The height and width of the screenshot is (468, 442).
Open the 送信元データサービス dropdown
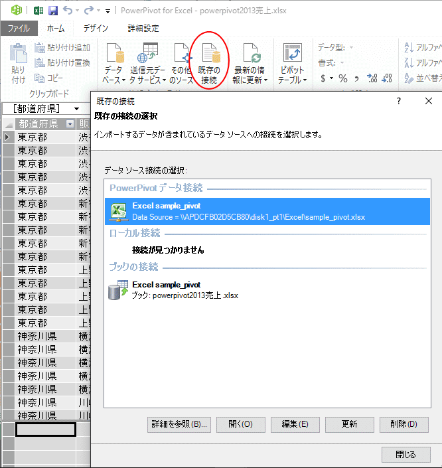click(147, 63)
